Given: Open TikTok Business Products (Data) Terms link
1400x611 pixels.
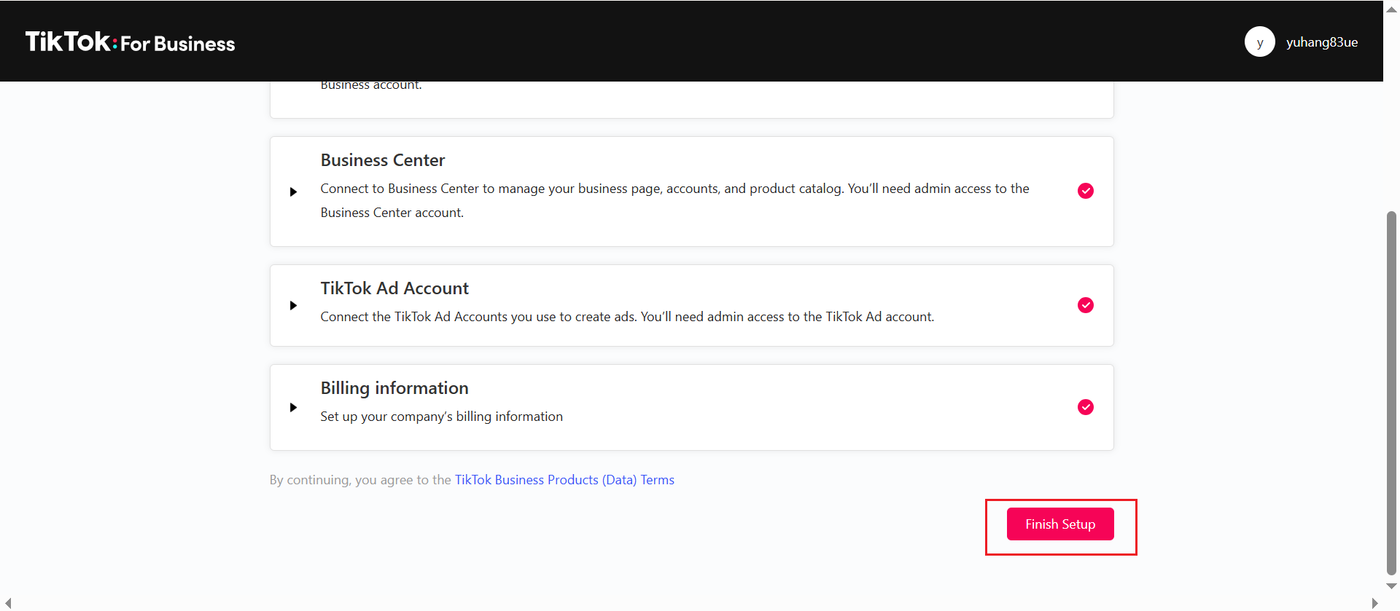Looking at the screenshot, I should pos(564,480).
